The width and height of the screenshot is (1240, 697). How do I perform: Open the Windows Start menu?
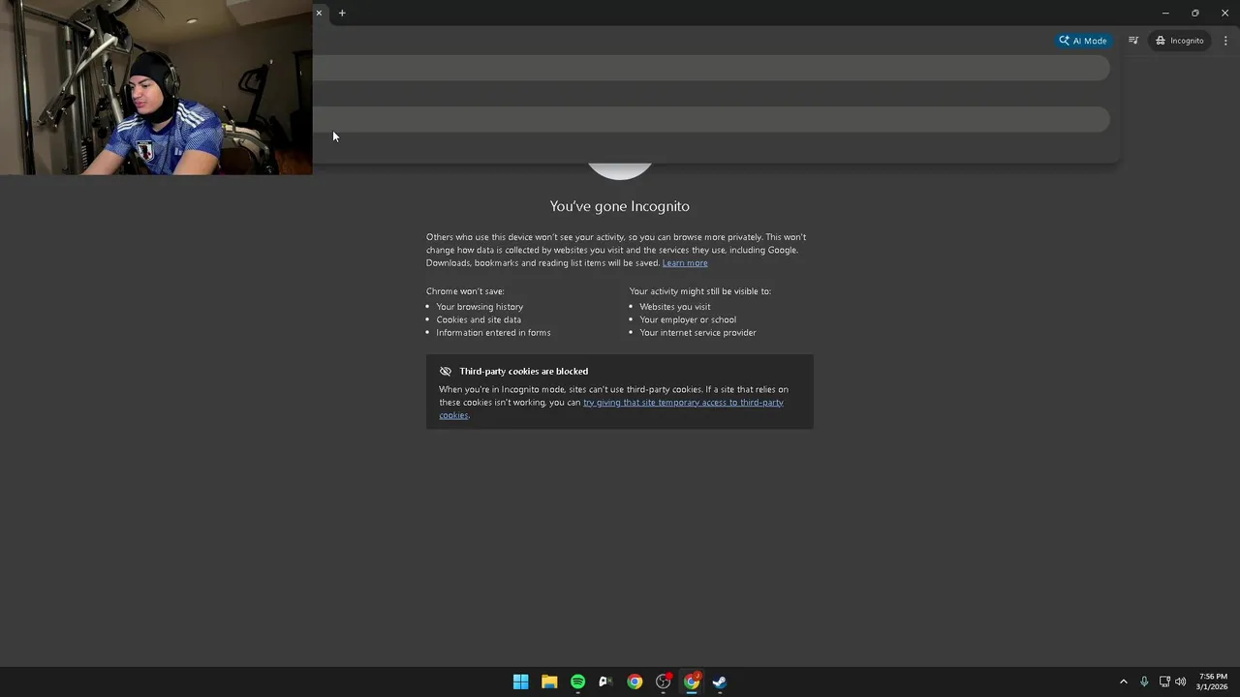point(520,682)
